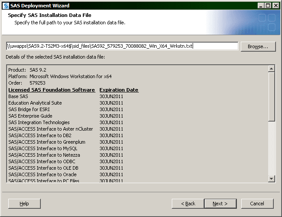Close the SAS Deployment Wizard window
This screenshot has width=282, height=217.
click(275, 6)
